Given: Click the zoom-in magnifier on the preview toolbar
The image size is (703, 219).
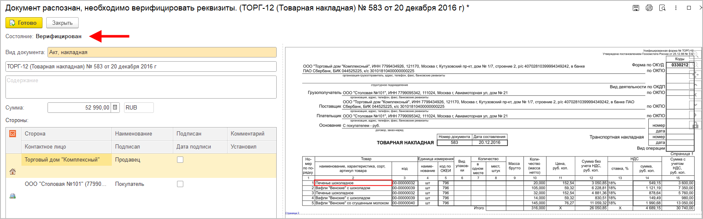Looking at the screenshot, I should point(695,55).
